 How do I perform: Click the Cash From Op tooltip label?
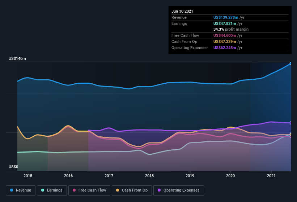pyautogui.click(x=184, y=41)
